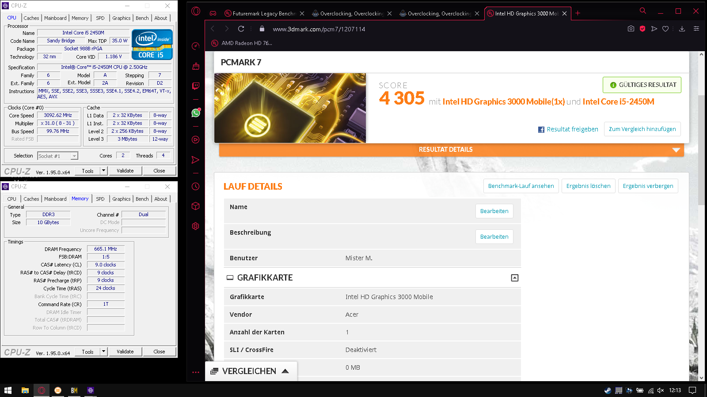Go back to the previous page
707x397 pixels.
click(213, 29)
